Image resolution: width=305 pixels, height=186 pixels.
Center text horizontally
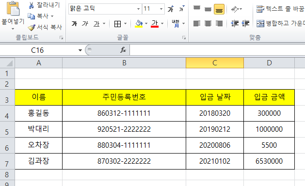(208, 24)
